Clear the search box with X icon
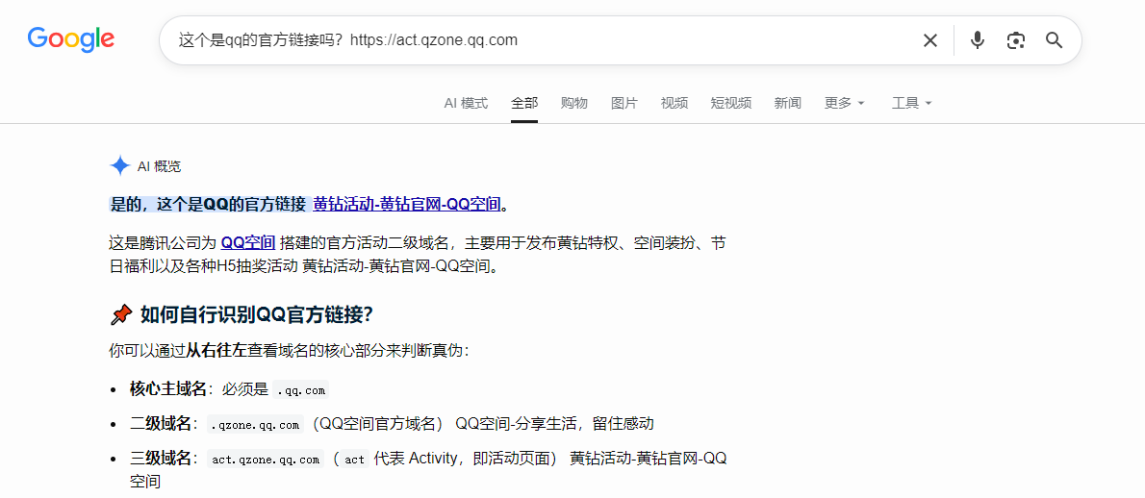 pyautogui.click(x=929, y=40)
